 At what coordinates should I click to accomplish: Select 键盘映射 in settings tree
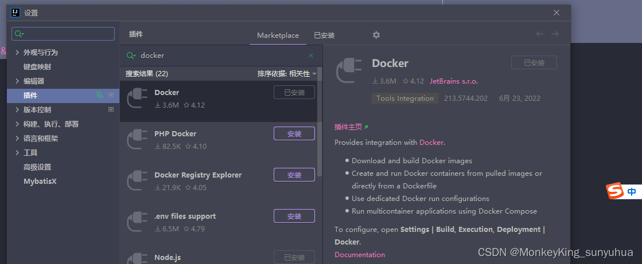point(37,66)
